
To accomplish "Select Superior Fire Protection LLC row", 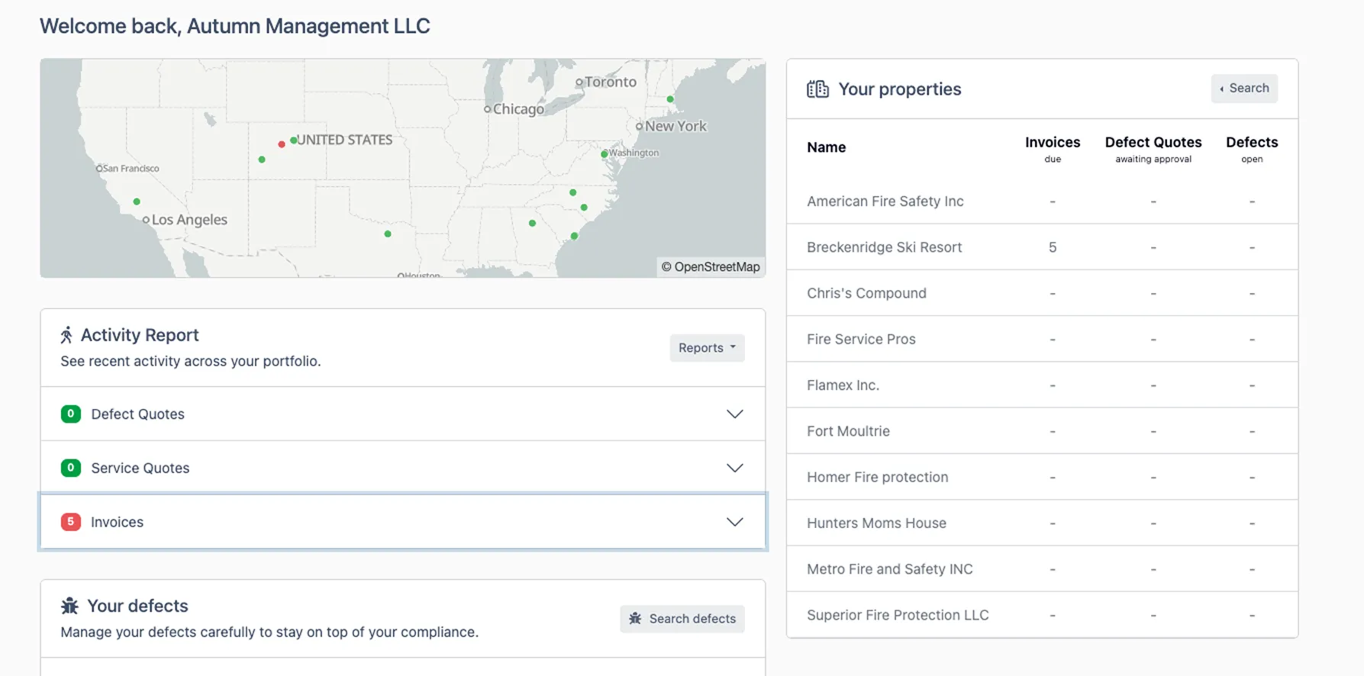I will point(1042,615).
